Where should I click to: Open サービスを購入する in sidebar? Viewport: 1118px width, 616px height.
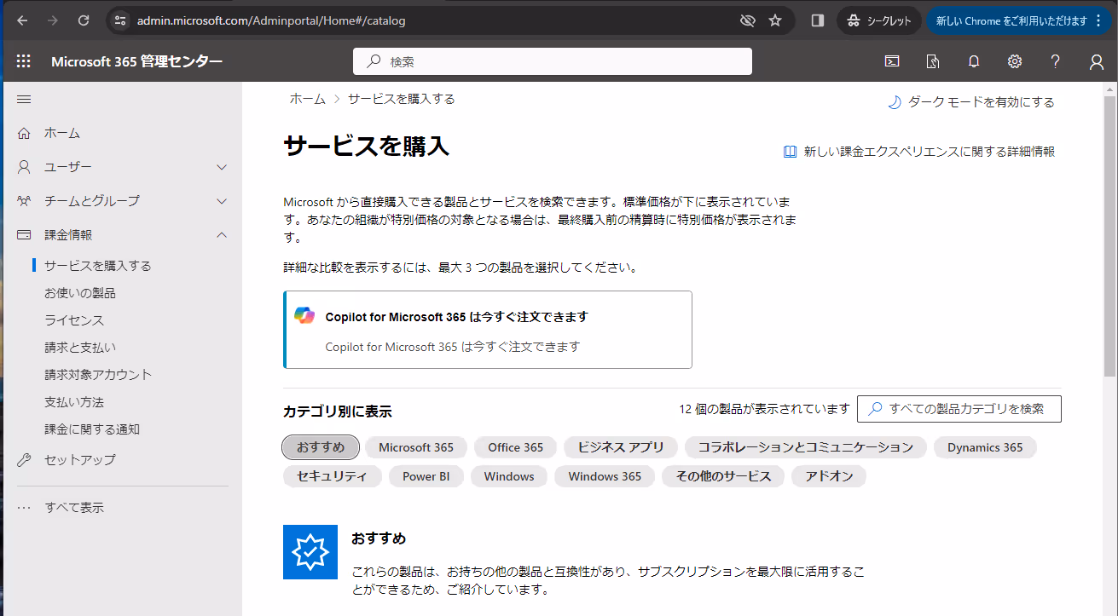[98, 266]
